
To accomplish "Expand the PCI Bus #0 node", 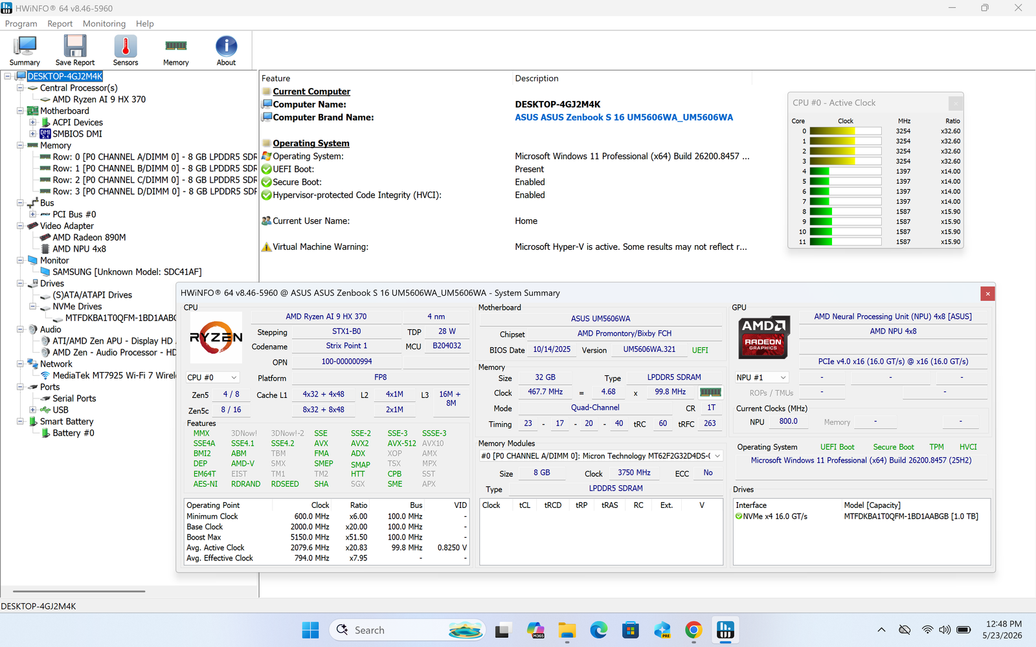I will point(32,214).
